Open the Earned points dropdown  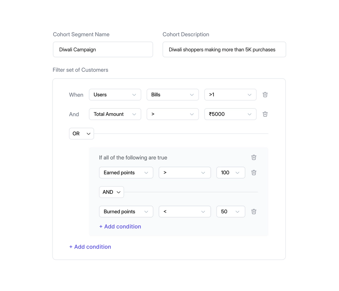[x=126, y=173]
